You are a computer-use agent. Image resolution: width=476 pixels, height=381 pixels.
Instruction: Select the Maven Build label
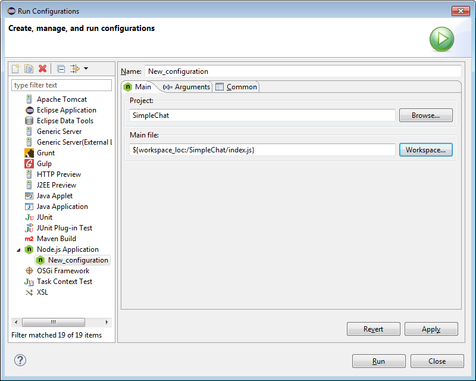point(56,239)
